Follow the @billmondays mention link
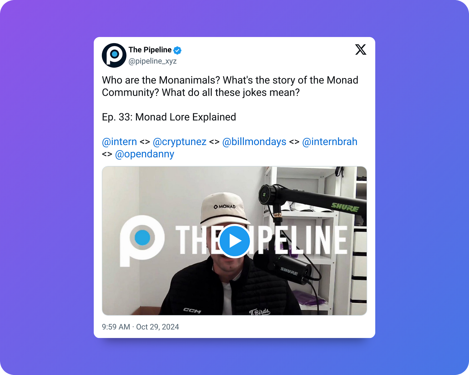The height and width of the screenshot is (375, 469). (254, 142)
